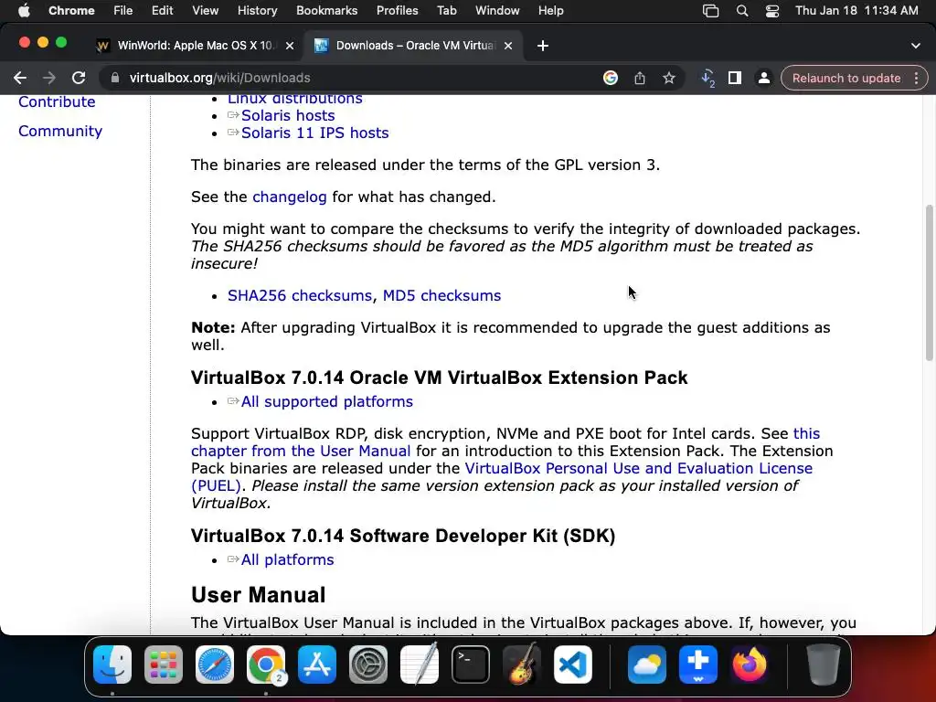Switch to the WinWorld Apple Mac OS X tab
Viewport: 936px width, 702px height.
click(196, 46)
